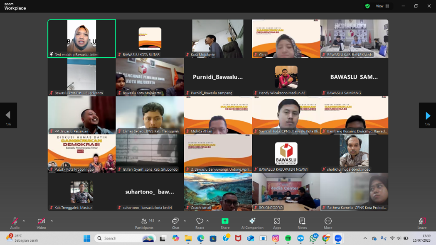Click Putut - Kota Probolinggo name label
The image size is (436, 245).
click(74, 169)
